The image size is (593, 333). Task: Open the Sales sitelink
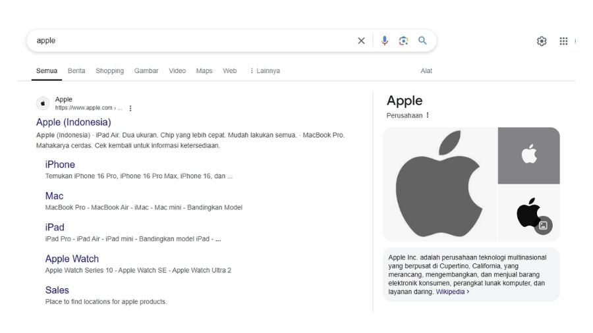click(x=57, y=290)
